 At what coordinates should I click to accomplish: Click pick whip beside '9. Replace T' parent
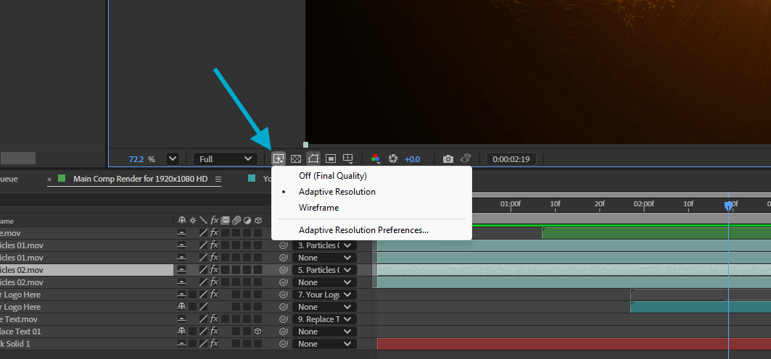coord(283,319)
